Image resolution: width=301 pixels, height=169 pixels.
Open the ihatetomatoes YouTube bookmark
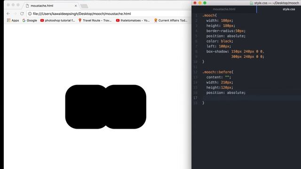click(x=133, y=20)
